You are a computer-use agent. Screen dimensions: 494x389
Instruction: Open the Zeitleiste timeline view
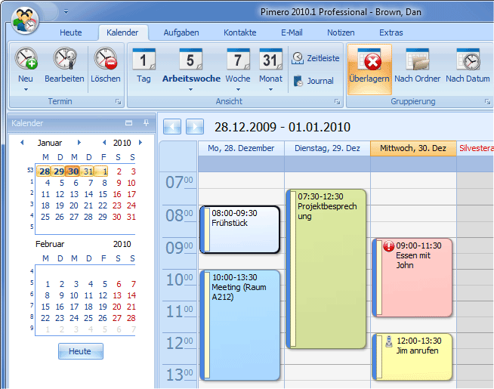click(316, 58)
